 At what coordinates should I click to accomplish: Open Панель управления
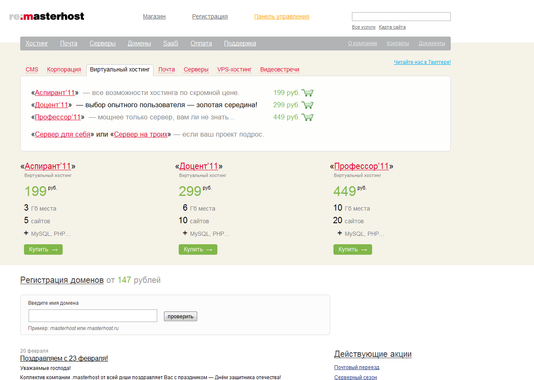click(282, 16)
